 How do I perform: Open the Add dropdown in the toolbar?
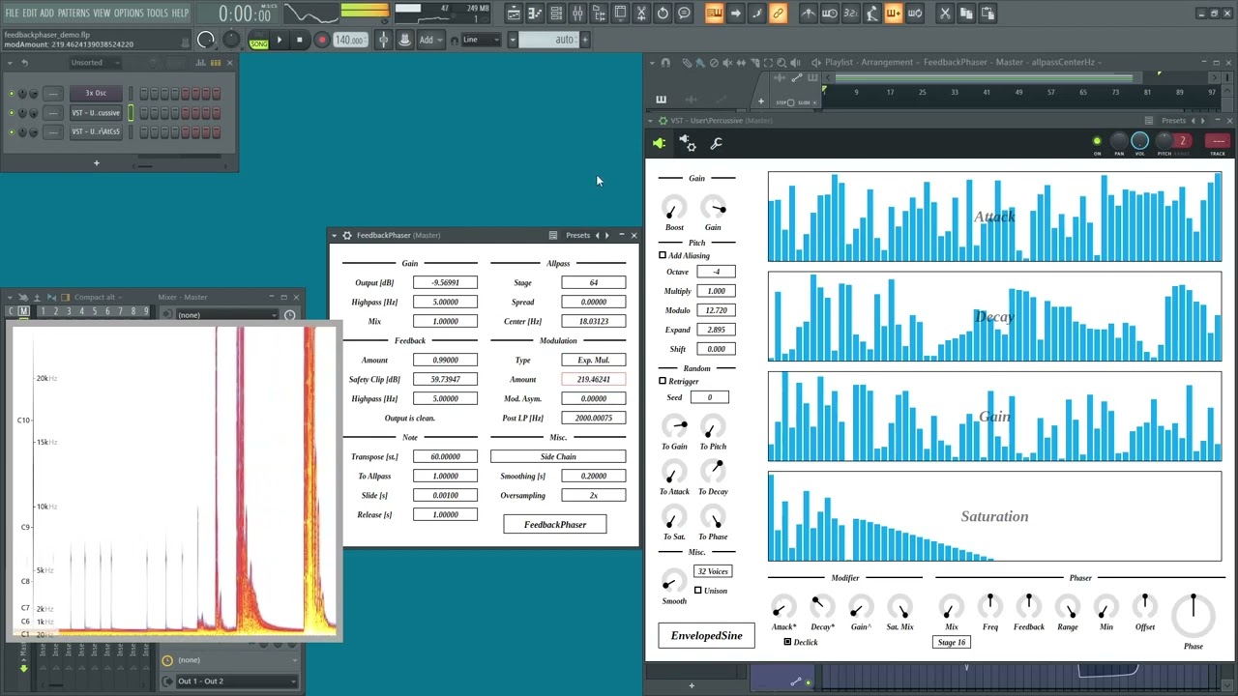tap(431, 40)
